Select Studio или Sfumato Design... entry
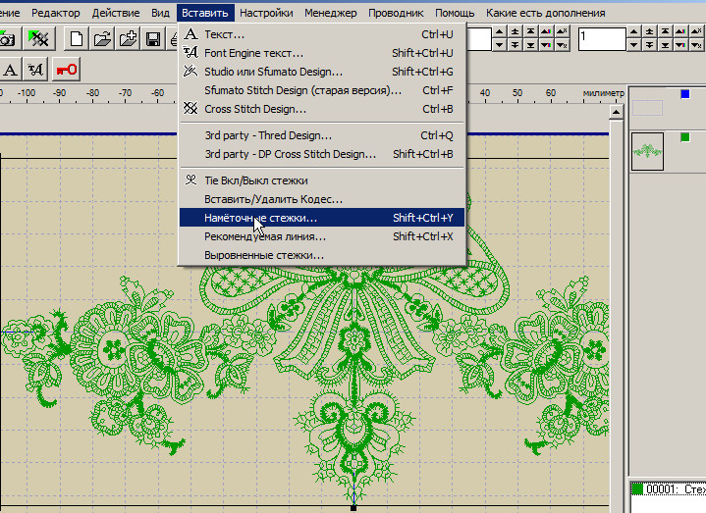The width and height of the screenshot is (706, 513). coord(322,72)
